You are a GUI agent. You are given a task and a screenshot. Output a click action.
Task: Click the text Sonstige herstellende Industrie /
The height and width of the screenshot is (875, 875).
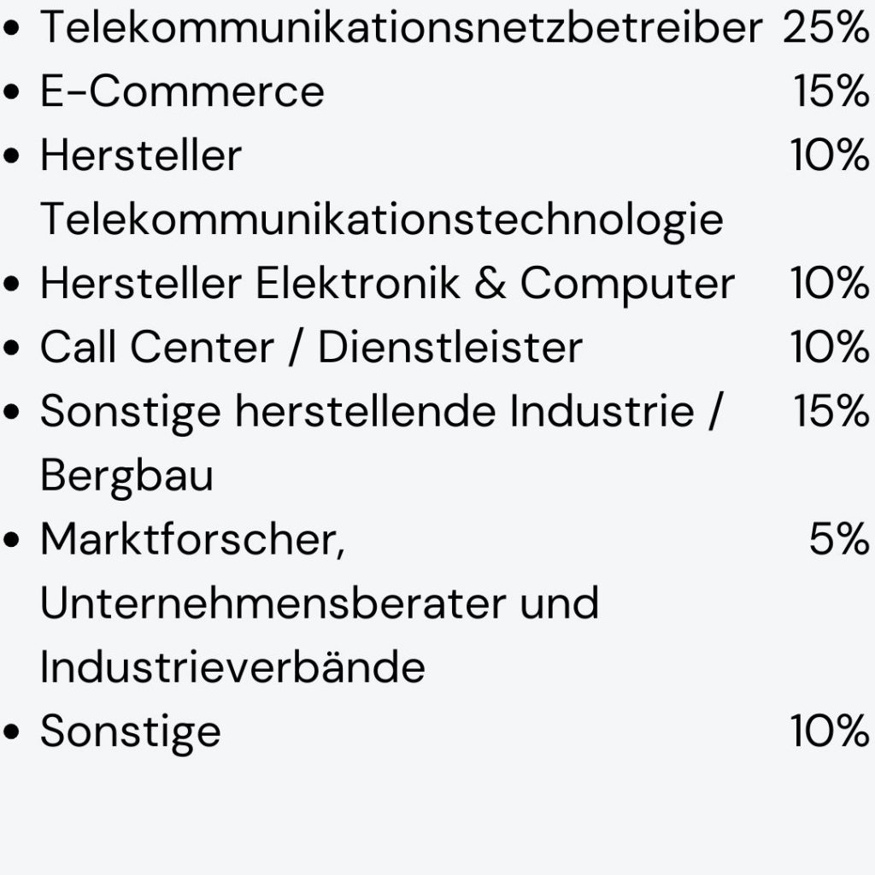click(381, 412)
